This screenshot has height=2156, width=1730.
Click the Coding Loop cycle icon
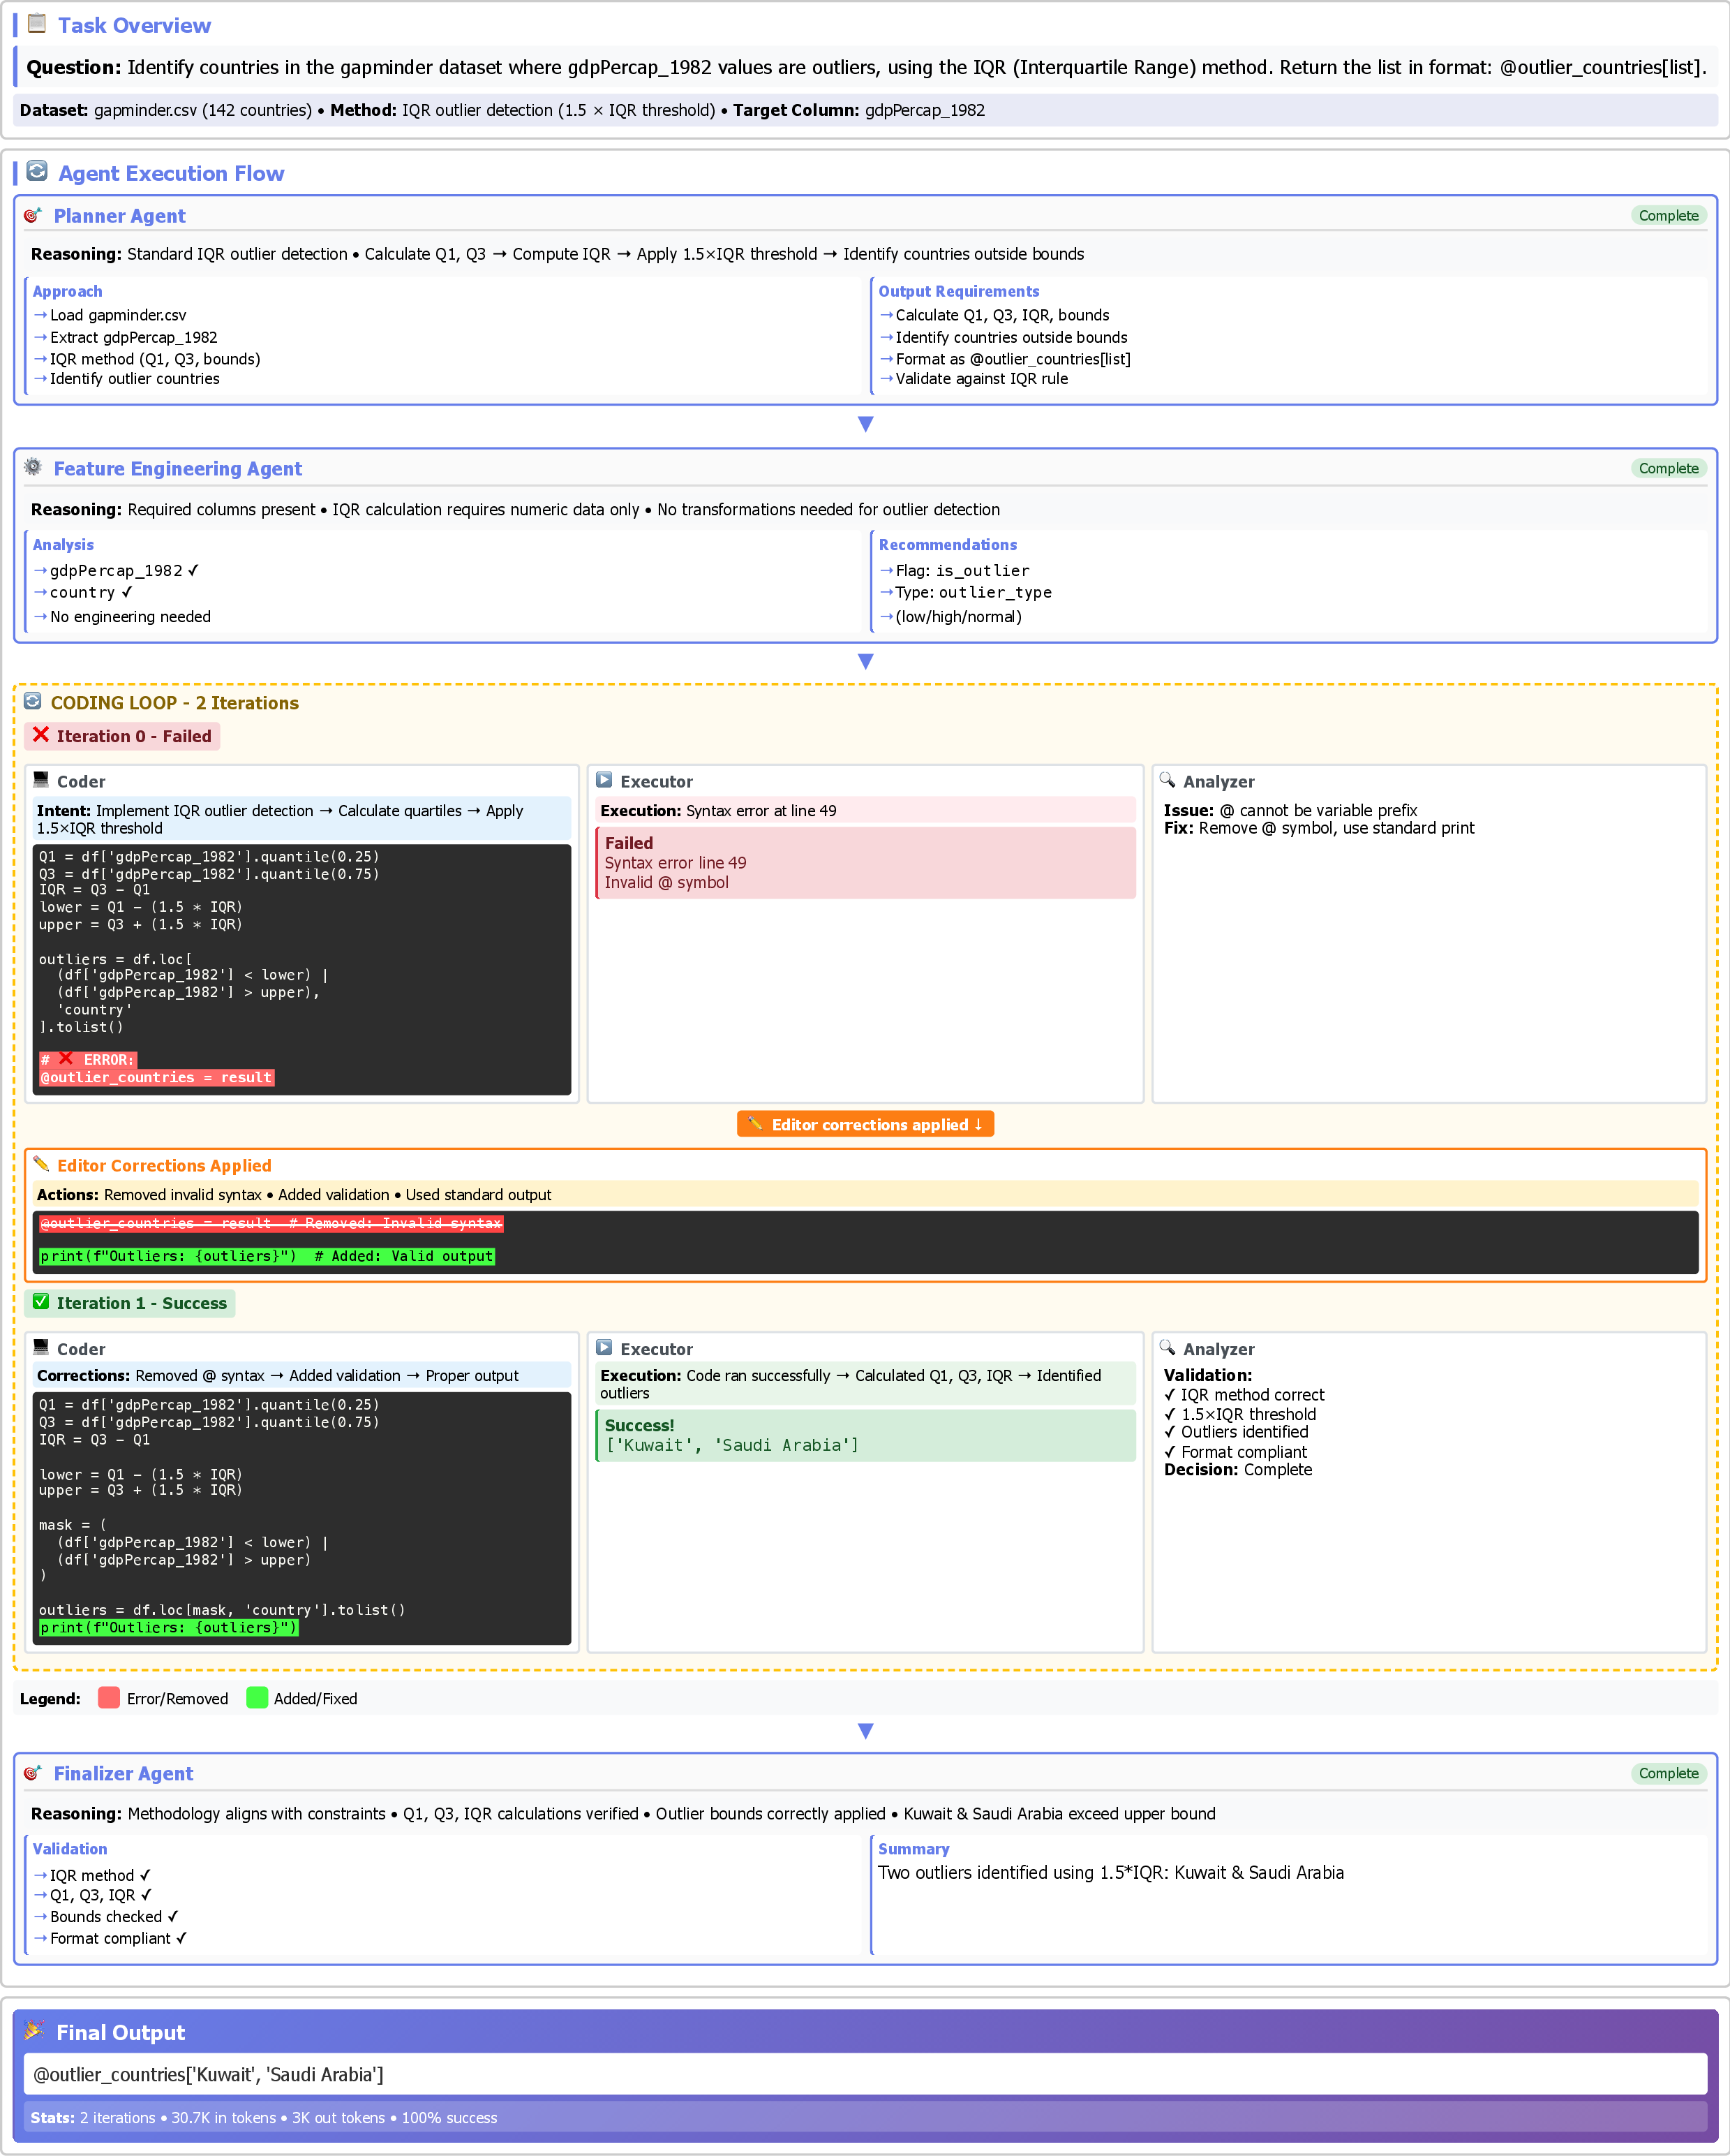(x=33, y=702)
